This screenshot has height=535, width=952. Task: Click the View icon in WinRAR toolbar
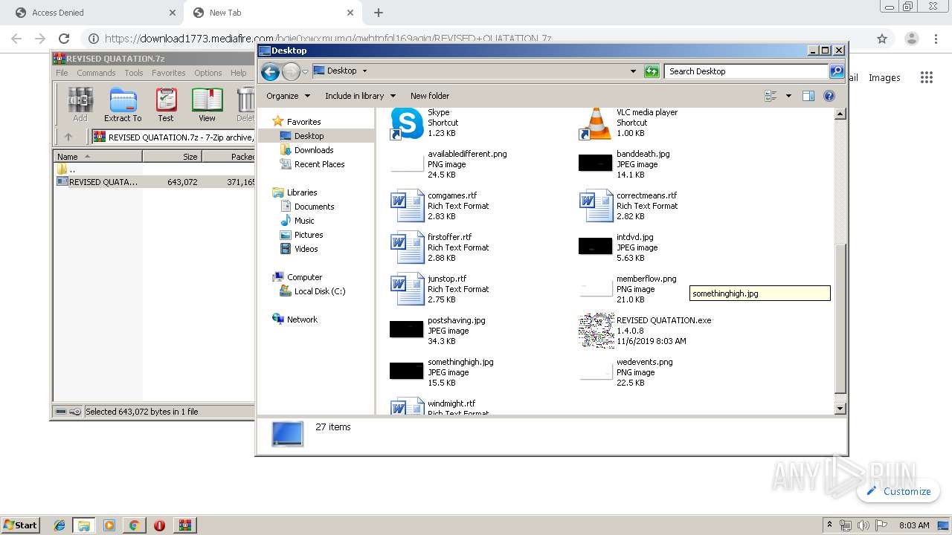coord(207,105)
